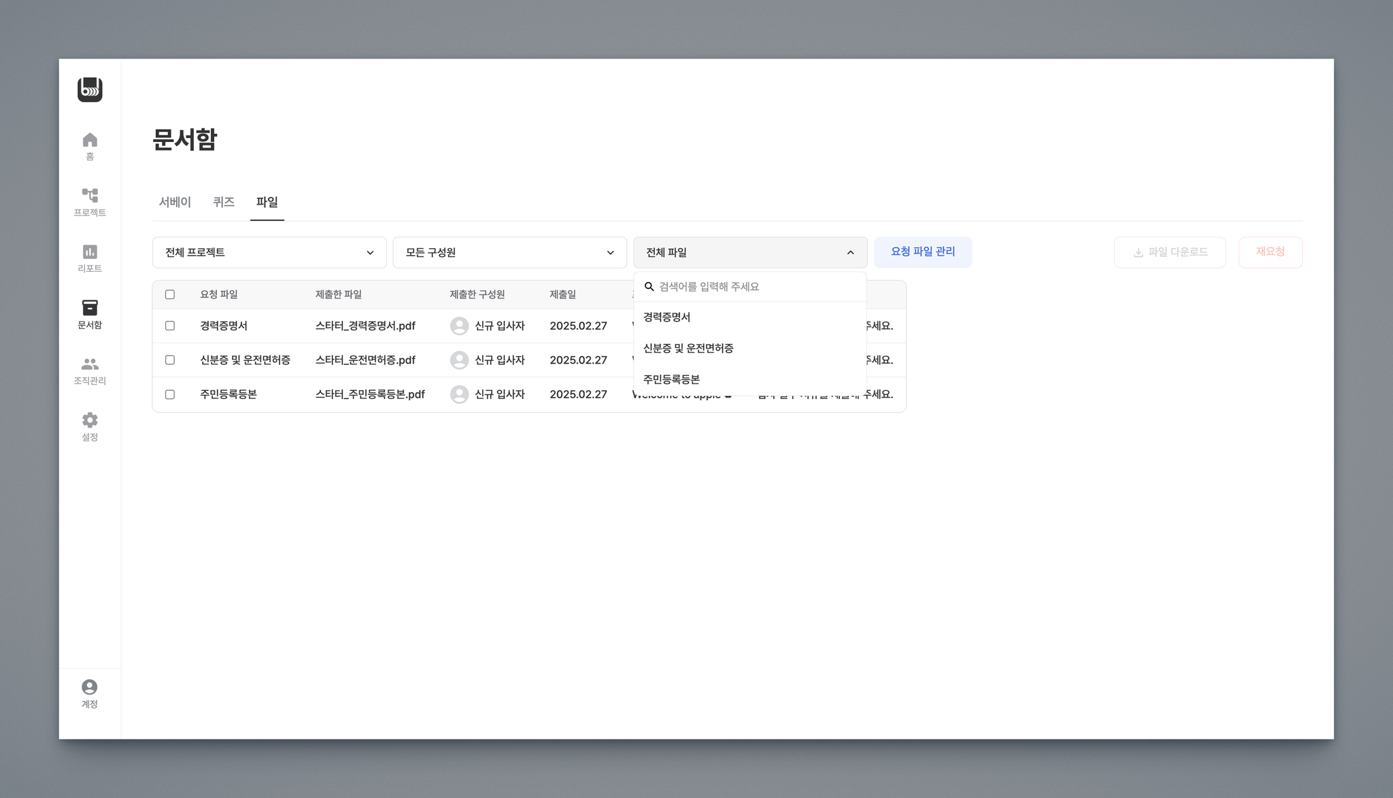Screen dimensions: 1393x798
Task: Select the 문서함 archive icon
Action: 90,308
